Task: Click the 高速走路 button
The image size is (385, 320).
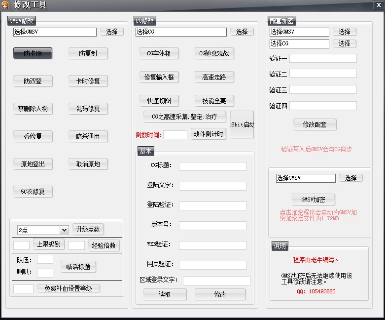Action: [214, 77]
